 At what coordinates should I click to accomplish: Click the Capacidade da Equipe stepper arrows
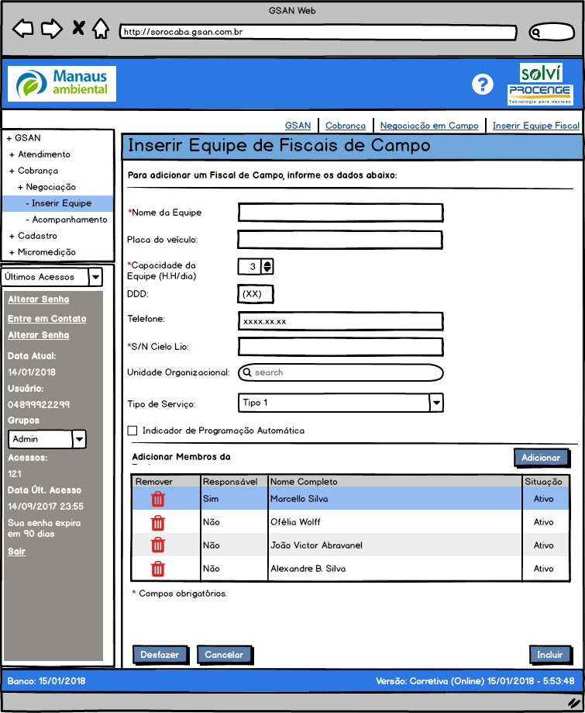[267, 267]
